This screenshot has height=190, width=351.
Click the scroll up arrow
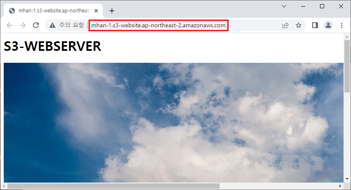pos(347,36)
